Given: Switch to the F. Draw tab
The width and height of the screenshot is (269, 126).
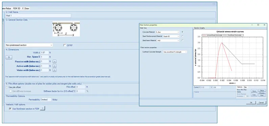Looking at the screenshot, I should [x=26, y=8].
